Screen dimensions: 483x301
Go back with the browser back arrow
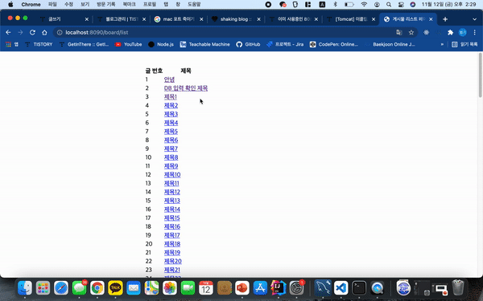point(8,32)
